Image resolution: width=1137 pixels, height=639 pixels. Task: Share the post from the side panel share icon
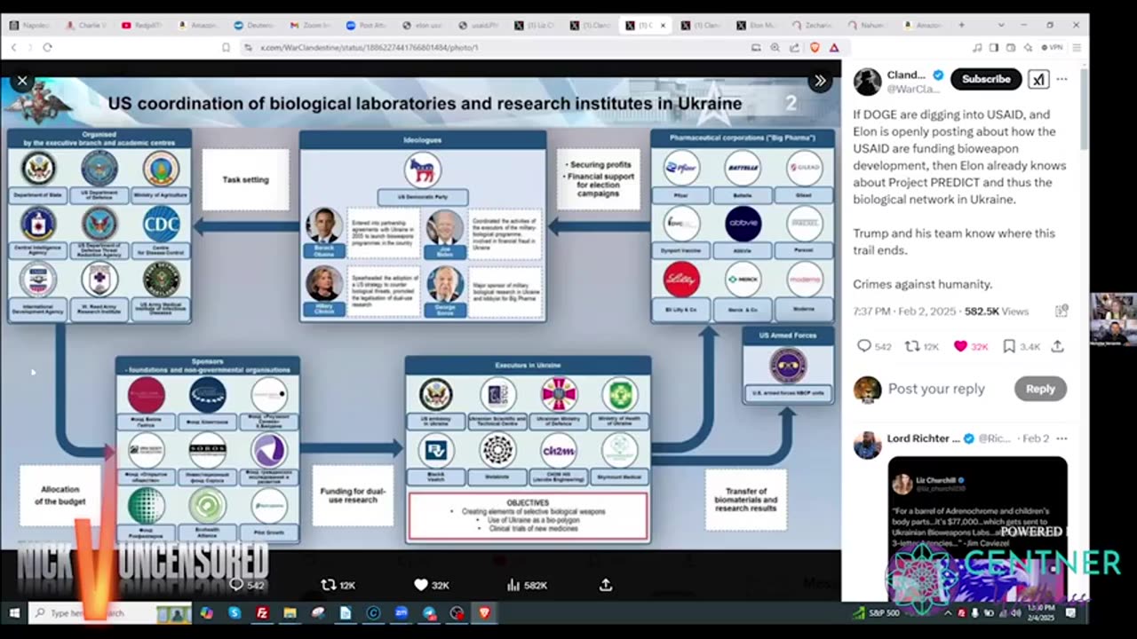click(x=1058, y=346)
